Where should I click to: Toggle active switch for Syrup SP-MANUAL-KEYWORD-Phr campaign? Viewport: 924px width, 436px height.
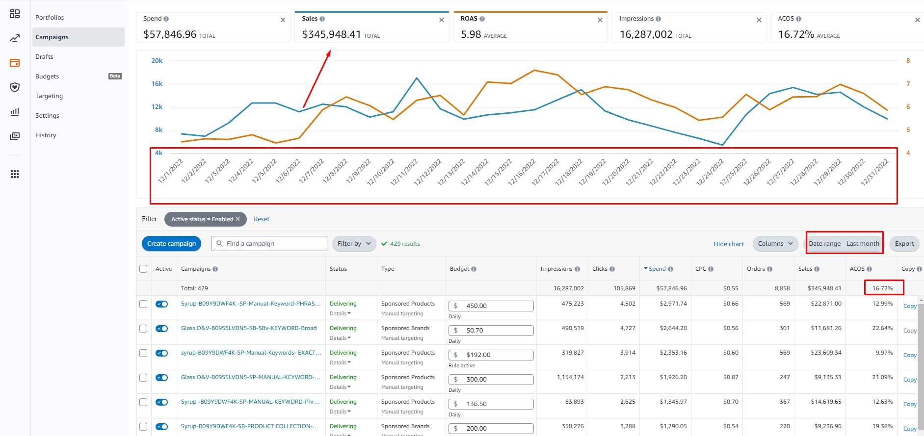tap(162, 402)
